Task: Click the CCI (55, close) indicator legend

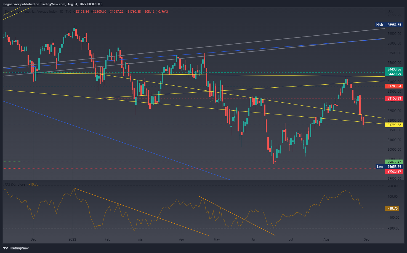Action: [x=16, y=184]
